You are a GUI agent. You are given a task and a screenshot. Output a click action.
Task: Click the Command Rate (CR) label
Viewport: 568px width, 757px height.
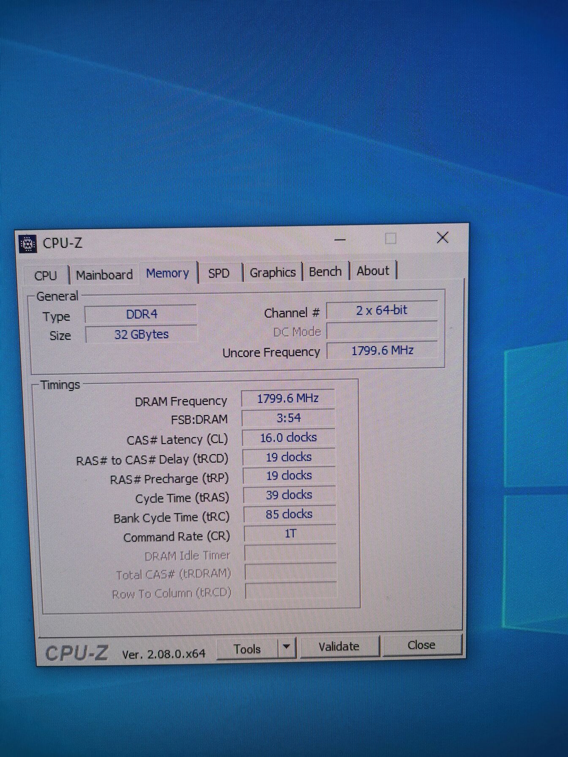177,537
